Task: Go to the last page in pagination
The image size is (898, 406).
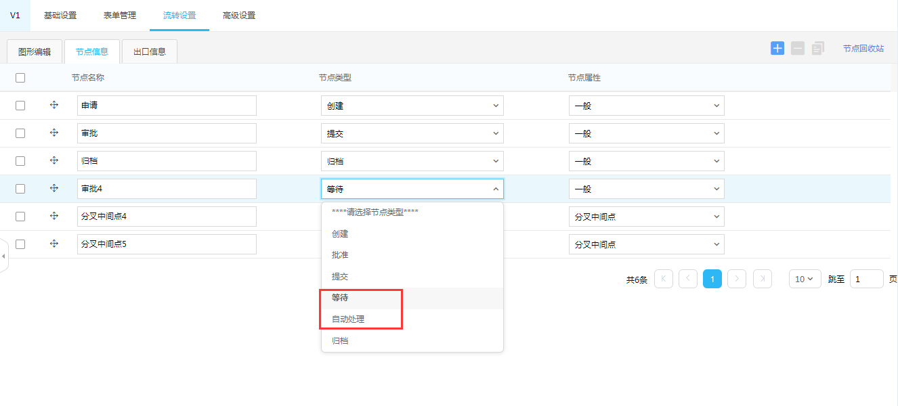Action: (763, 279)
